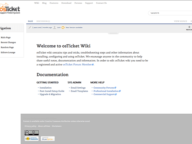Open Support in top navigation
The height and width of the screenshot is (144, 192).
89,3
